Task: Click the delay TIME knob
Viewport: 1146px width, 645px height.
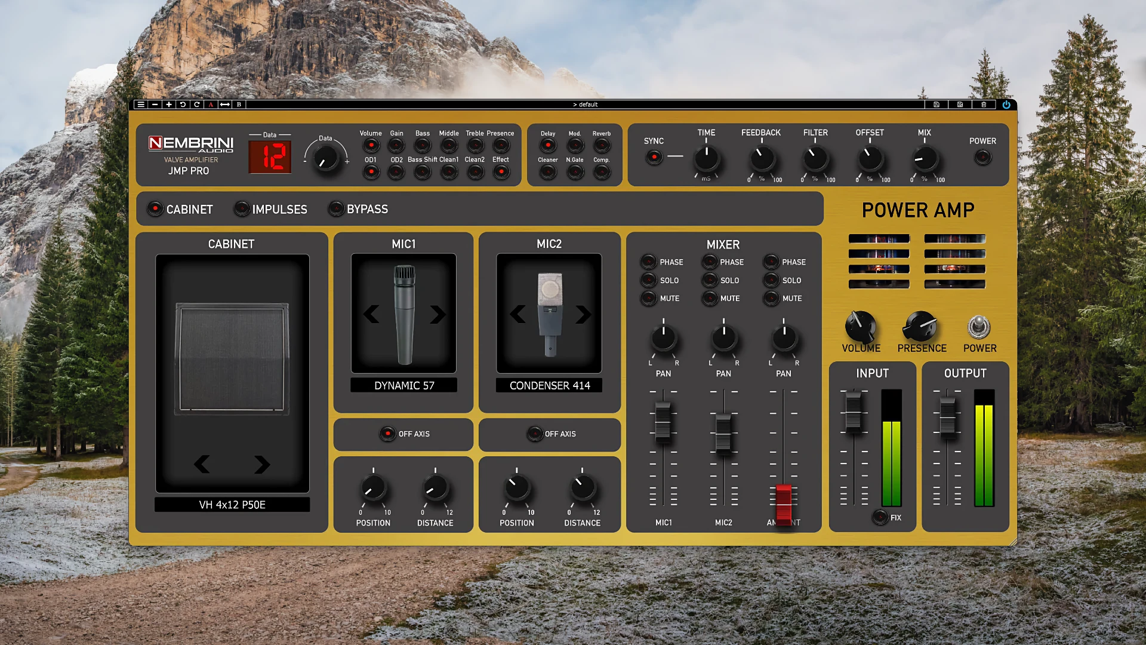Action: [707, 159]
